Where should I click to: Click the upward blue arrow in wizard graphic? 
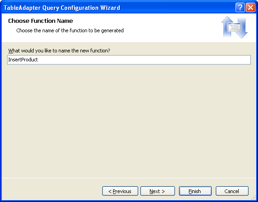pyautogui.click(x=227, y=26)
